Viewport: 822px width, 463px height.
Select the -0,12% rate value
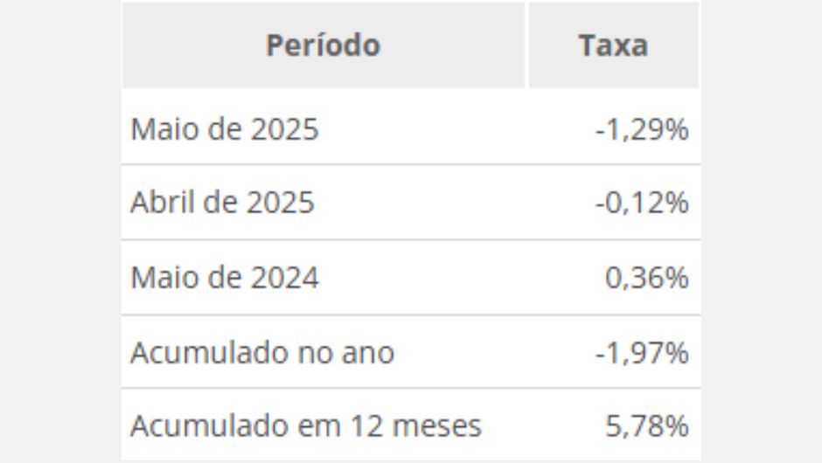click(642, 203)
